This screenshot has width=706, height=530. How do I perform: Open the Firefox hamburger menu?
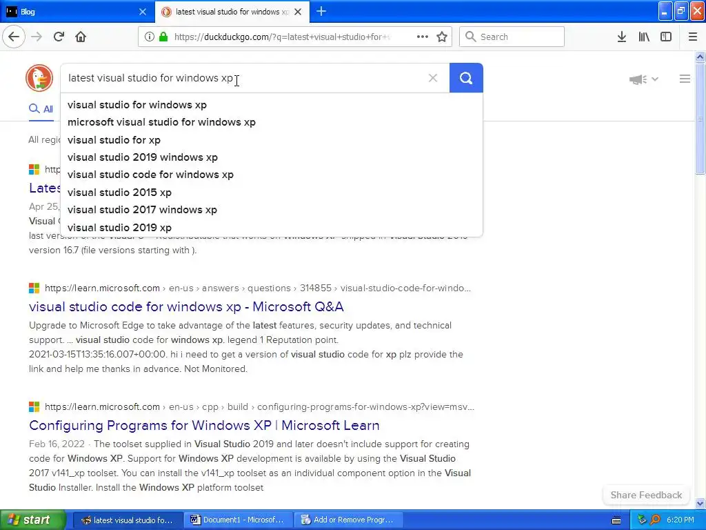693,37
